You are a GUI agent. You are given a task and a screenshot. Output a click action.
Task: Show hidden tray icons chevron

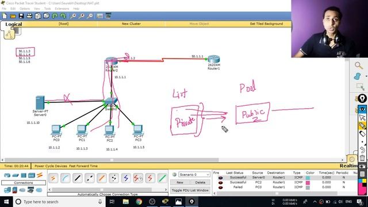[x=315, y=202]
